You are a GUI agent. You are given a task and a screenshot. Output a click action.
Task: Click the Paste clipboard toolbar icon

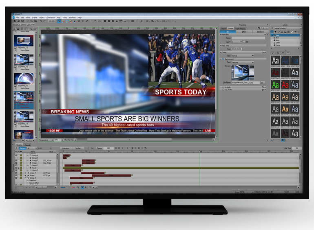(35, 21)
